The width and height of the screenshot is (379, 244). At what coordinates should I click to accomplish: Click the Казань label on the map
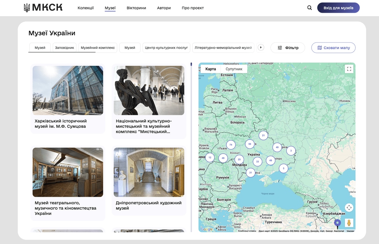tap(345, 101)
